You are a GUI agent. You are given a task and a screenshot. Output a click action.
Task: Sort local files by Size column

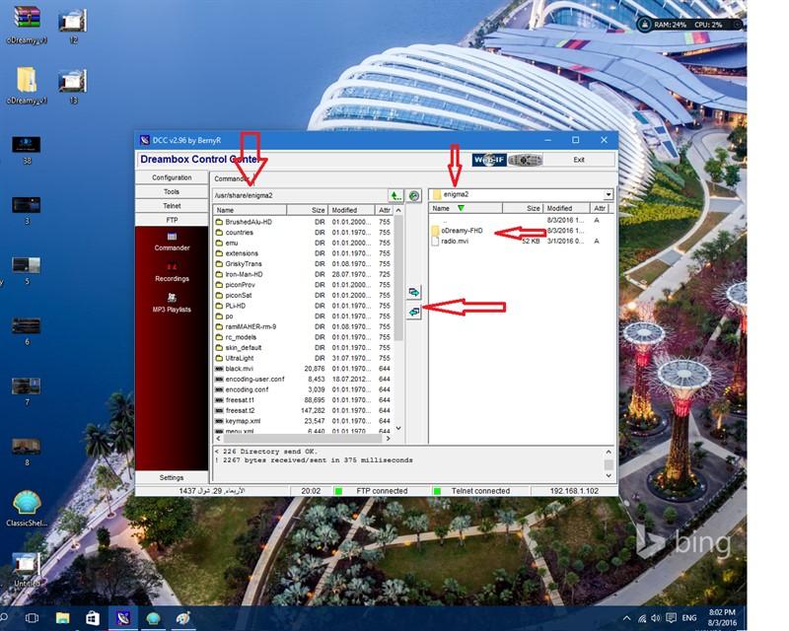coord(523,208)
